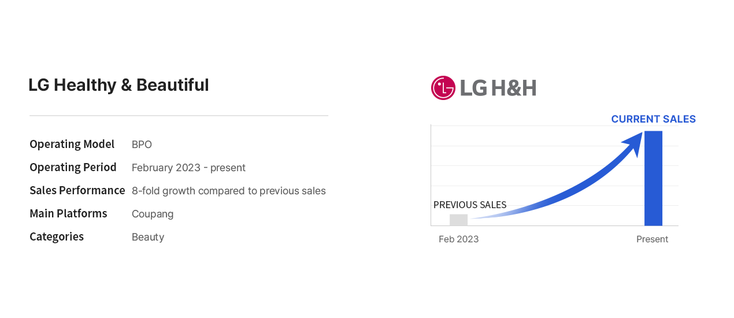Click the Categories label
This screenshot has width=734, height=318.
[x=57, y=236]
